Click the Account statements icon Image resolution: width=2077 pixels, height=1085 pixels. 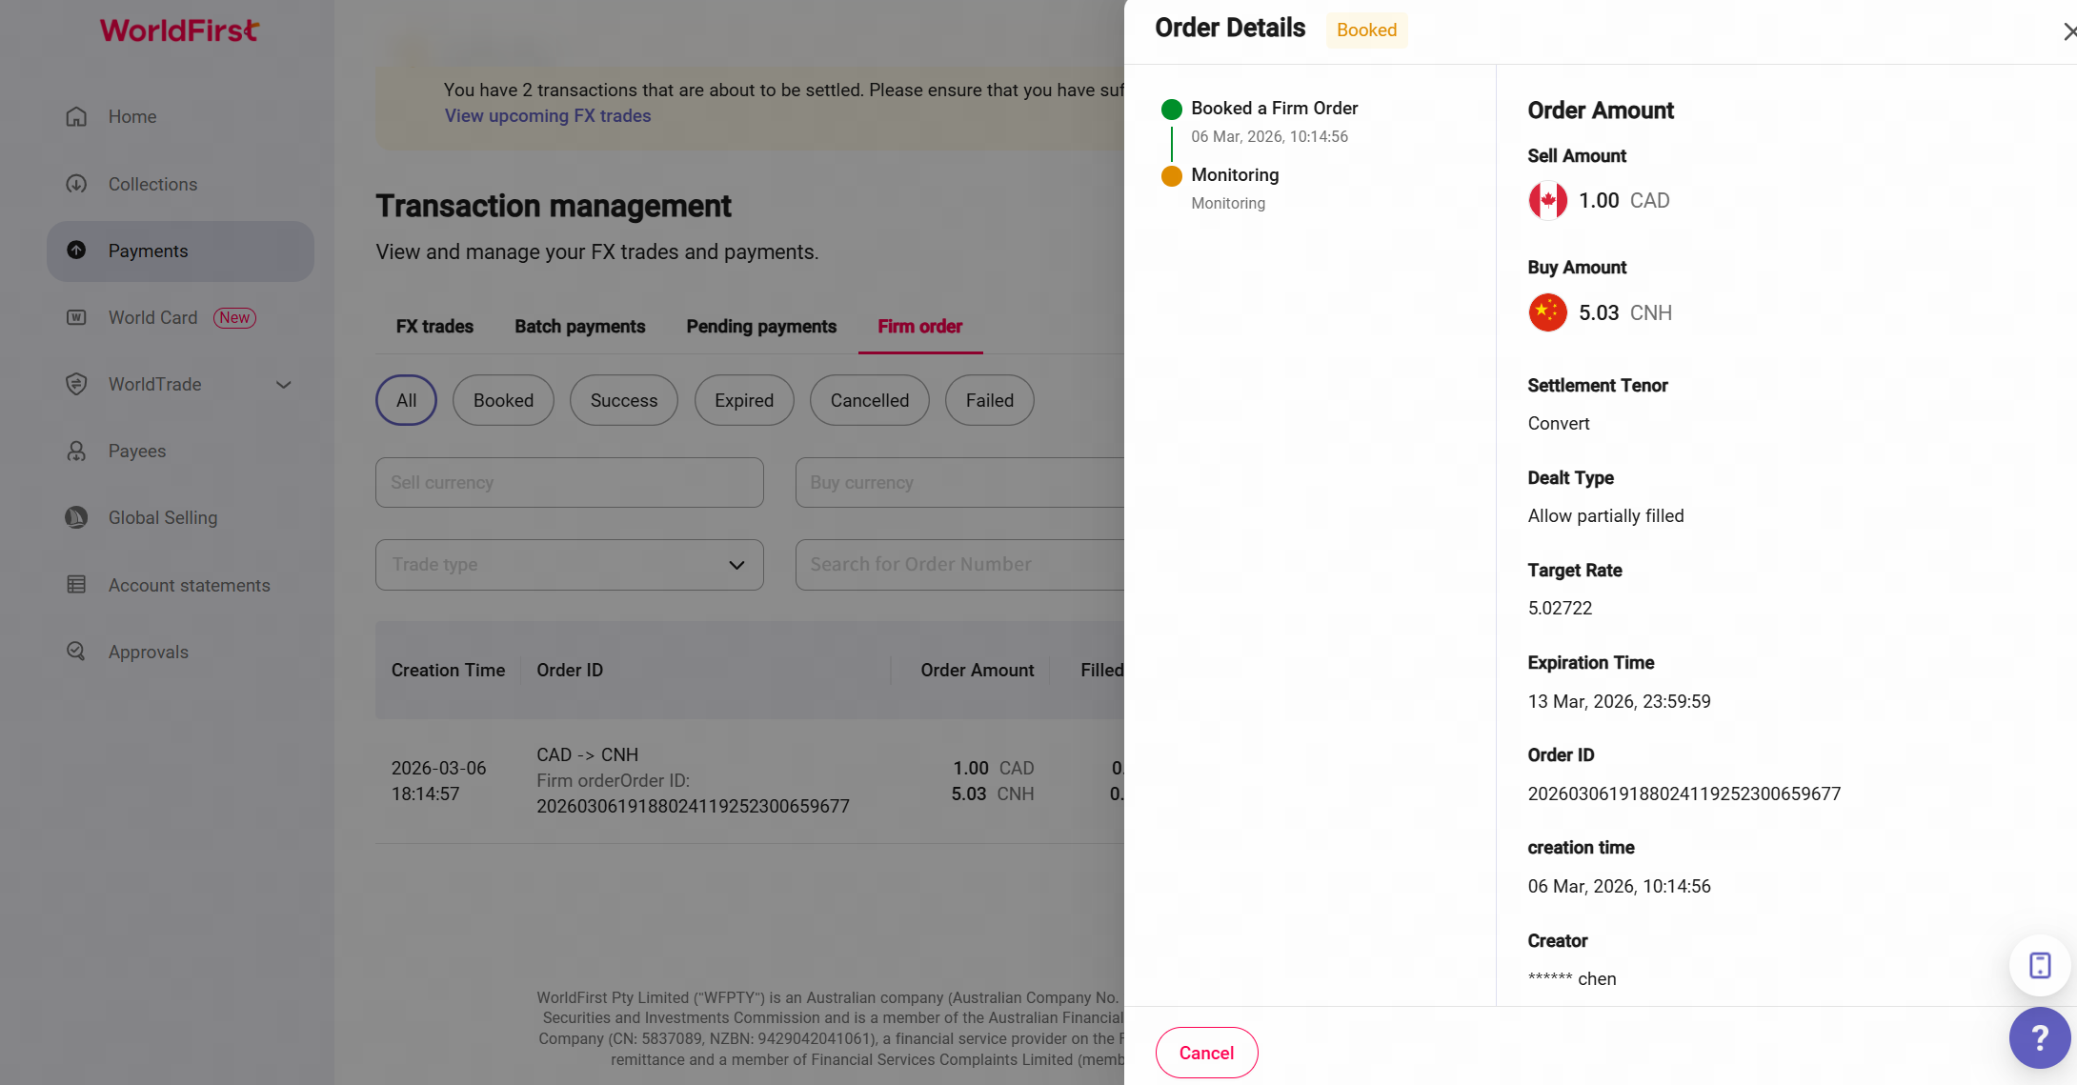[x=76, y=585]
